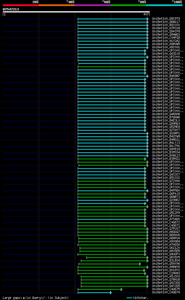Open hit UniRef100_Q9C9T9
The image size is (185, 300).
(166, 19)
